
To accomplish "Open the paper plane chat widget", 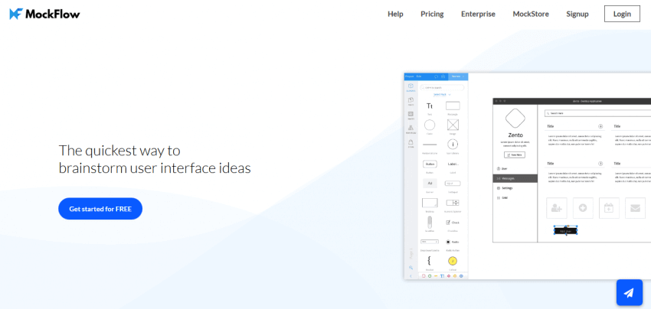I will (x=630, y=292).
